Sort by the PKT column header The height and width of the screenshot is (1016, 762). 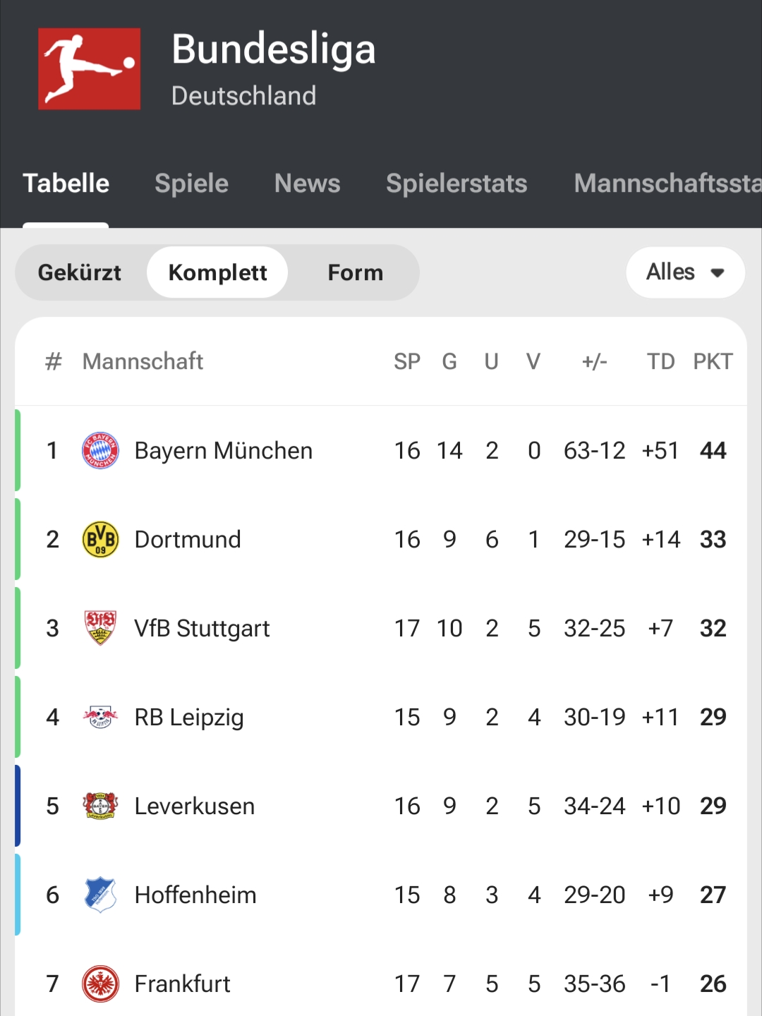pyautogui.click(x=713, y=361)
